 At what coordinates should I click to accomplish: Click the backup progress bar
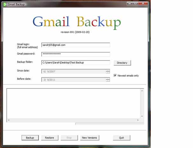point(110,124)
